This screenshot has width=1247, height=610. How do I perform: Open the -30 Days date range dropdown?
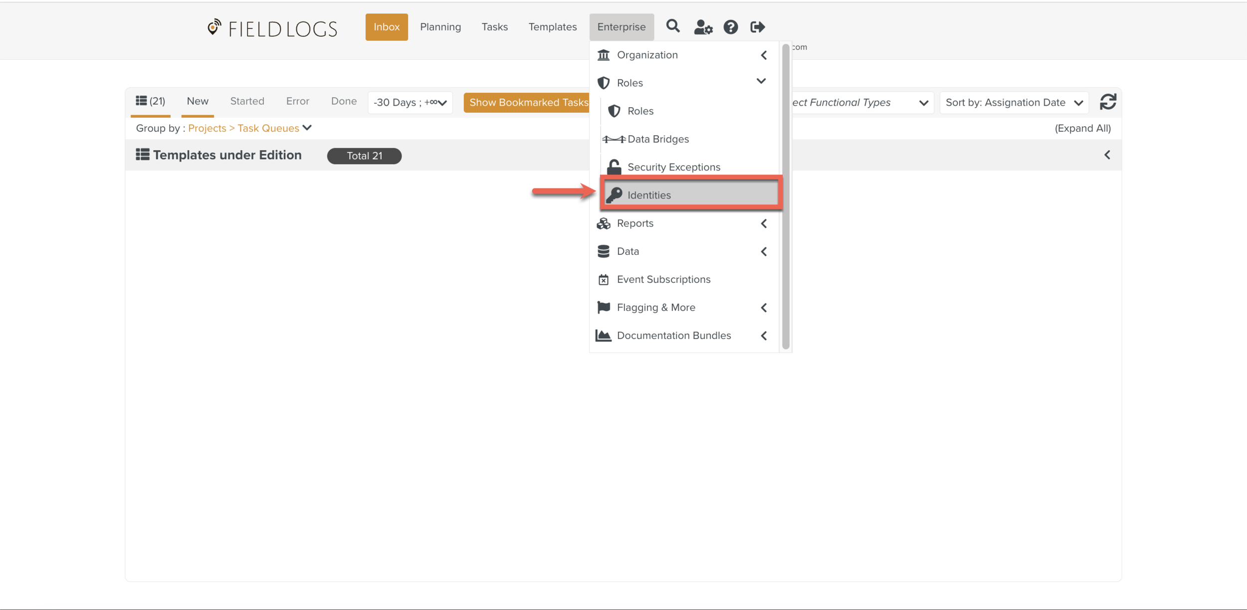point(410,103)
